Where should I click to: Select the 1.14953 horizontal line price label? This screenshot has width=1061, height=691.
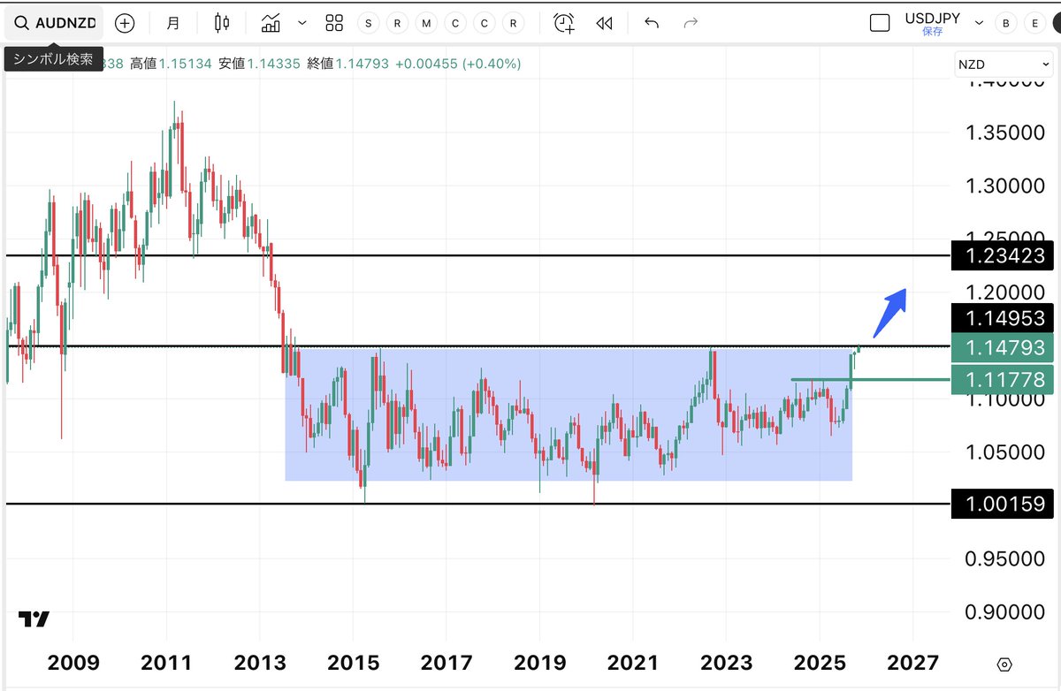pos(1003,318)
